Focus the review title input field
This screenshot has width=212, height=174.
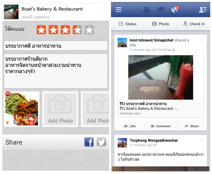56,46
